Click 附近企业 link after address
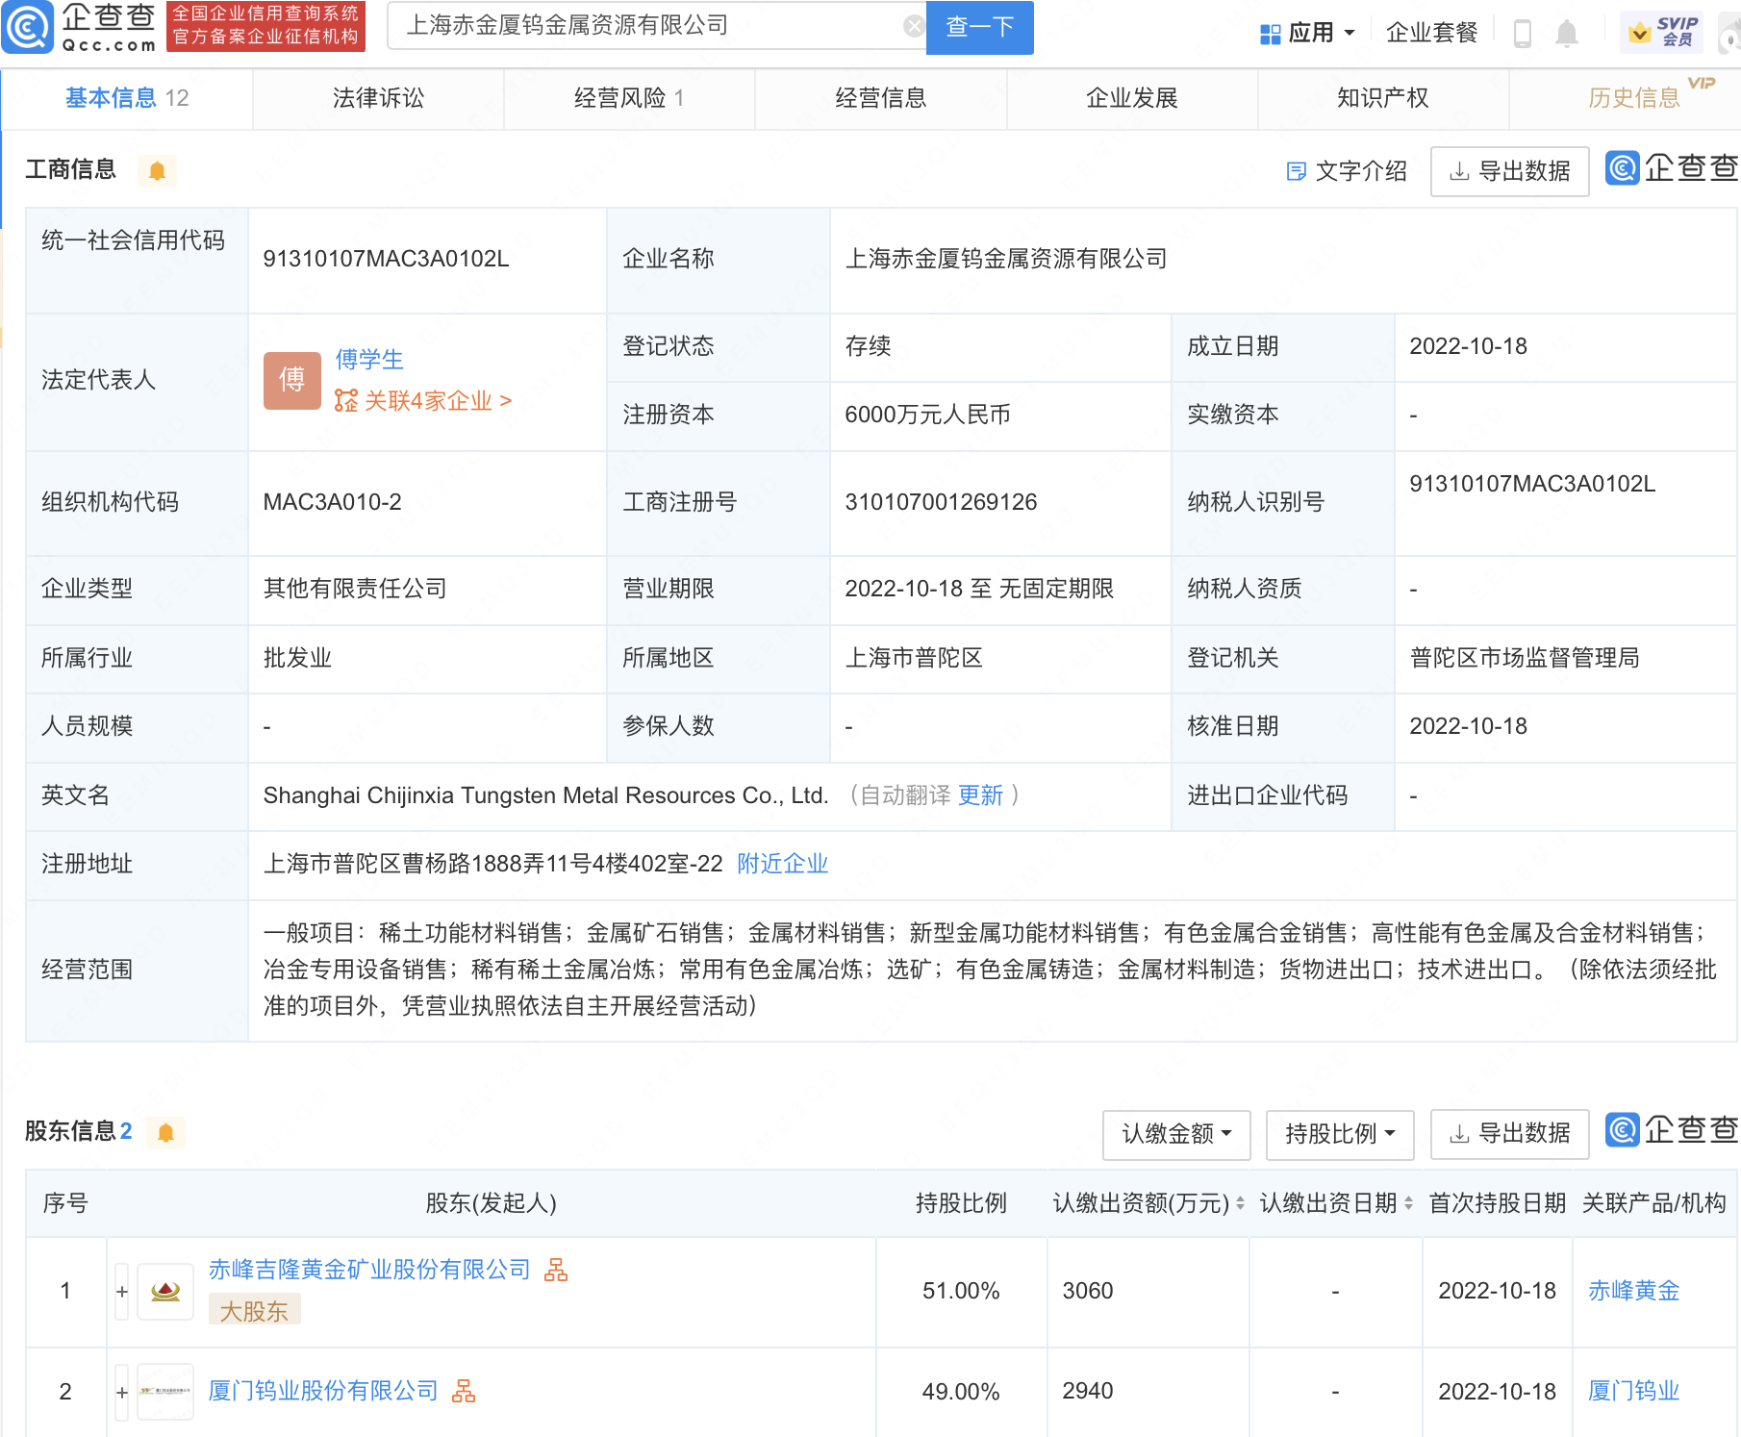 coord(782,864)
